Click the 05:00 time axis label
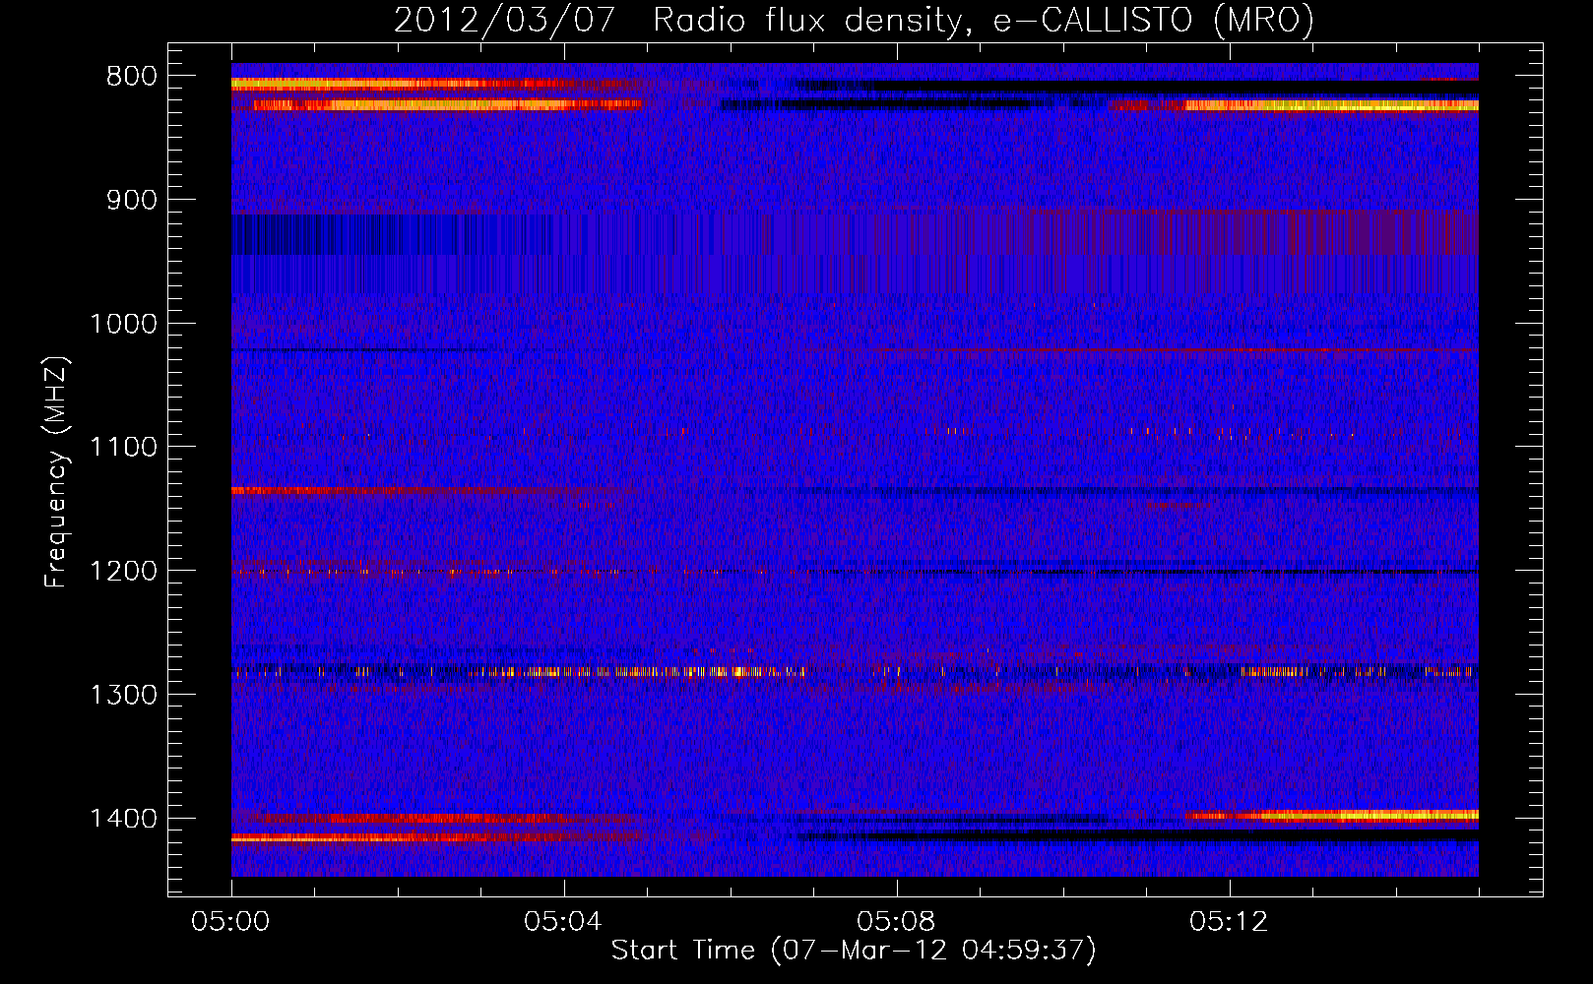The height and width of the screenshot is (984, 1593). tap(231, 922)
